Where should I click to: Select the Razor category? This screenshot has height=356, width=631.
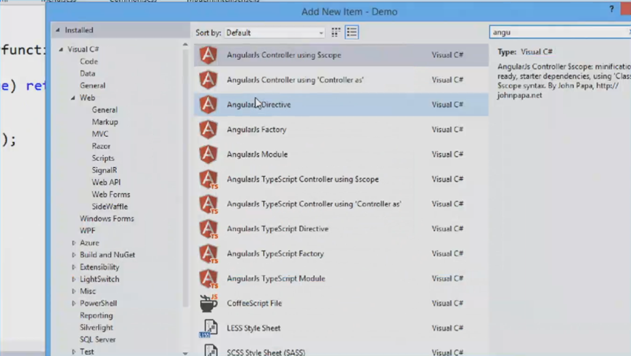tap(100, 146)
